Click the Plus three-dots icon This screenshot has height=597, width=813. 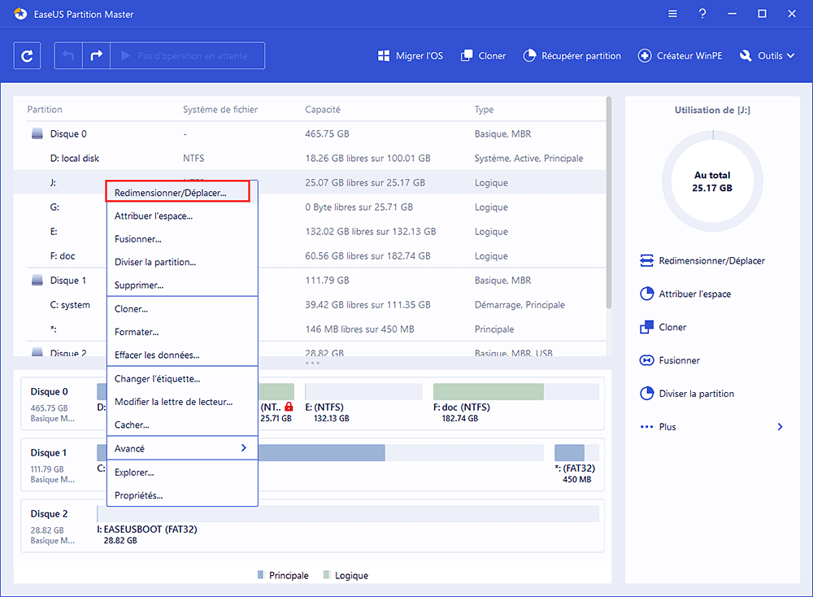pos(646,427)
